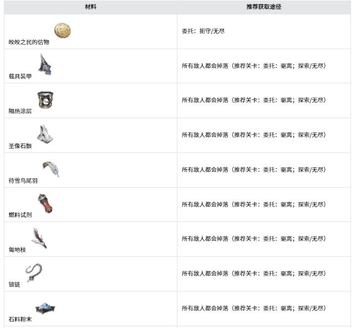
Task: Click the 载具装甲 armor shard icon
Action: click(x=44, y=65)
